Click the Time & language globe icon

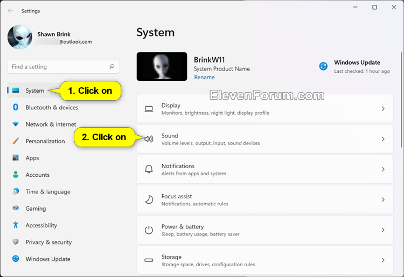coord(16,191)
